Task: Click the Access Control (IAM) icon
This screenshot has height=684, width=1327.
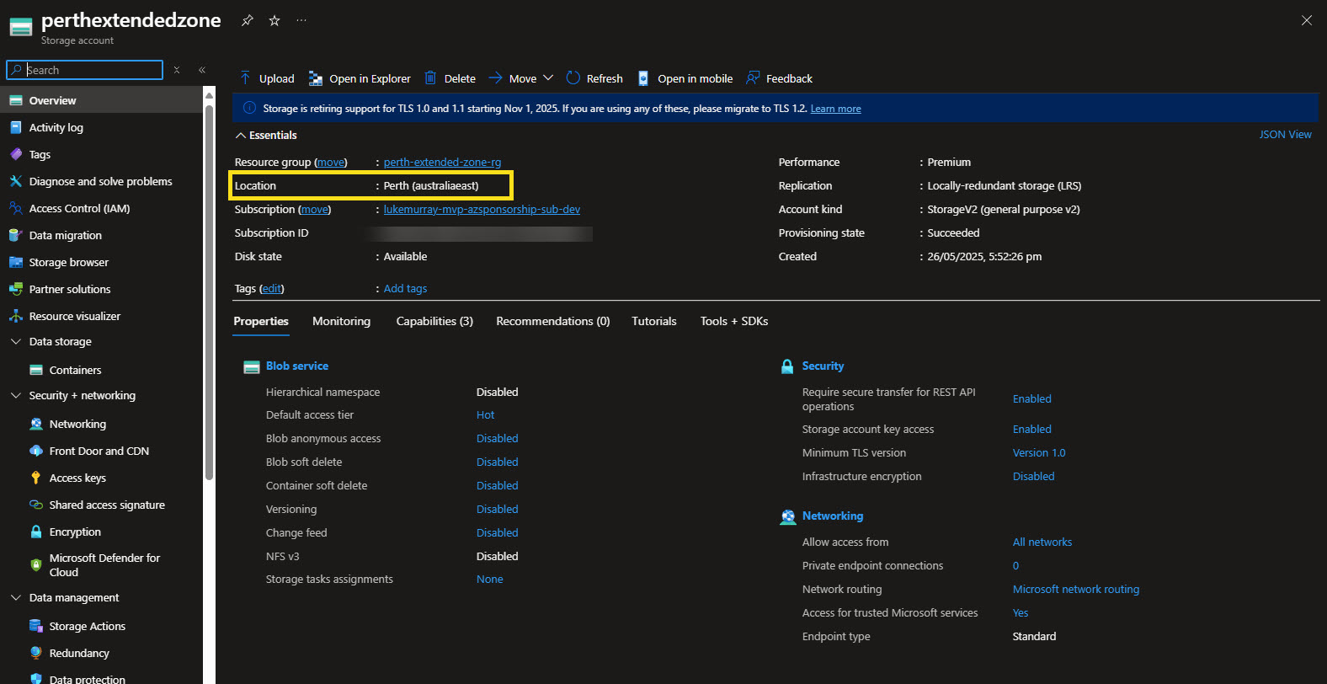Action: [x=15, y=208]
